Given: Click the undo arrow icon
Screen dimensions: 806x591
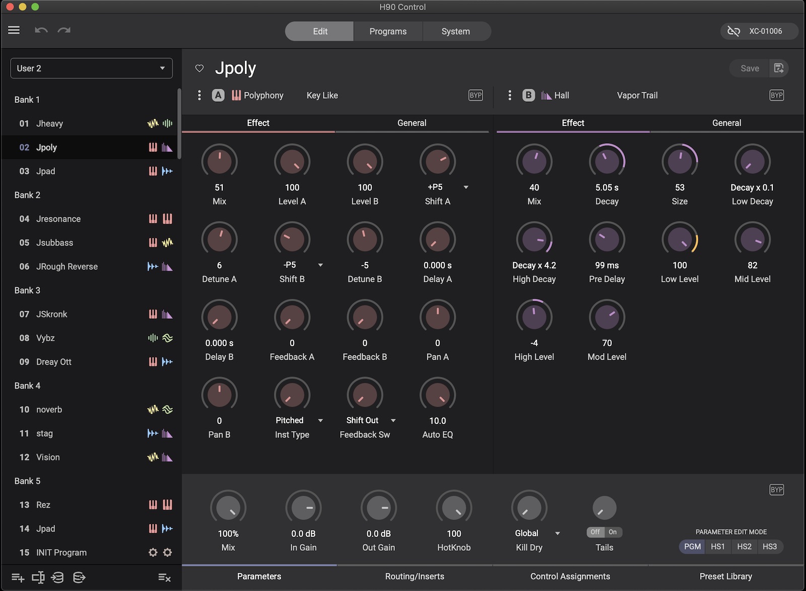Looking at the screenshot, I should click(x=41, y=30).
